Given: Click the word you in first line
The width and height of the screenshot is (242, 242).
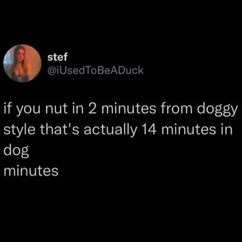Looking at the screenshot, I should (29, 110).
